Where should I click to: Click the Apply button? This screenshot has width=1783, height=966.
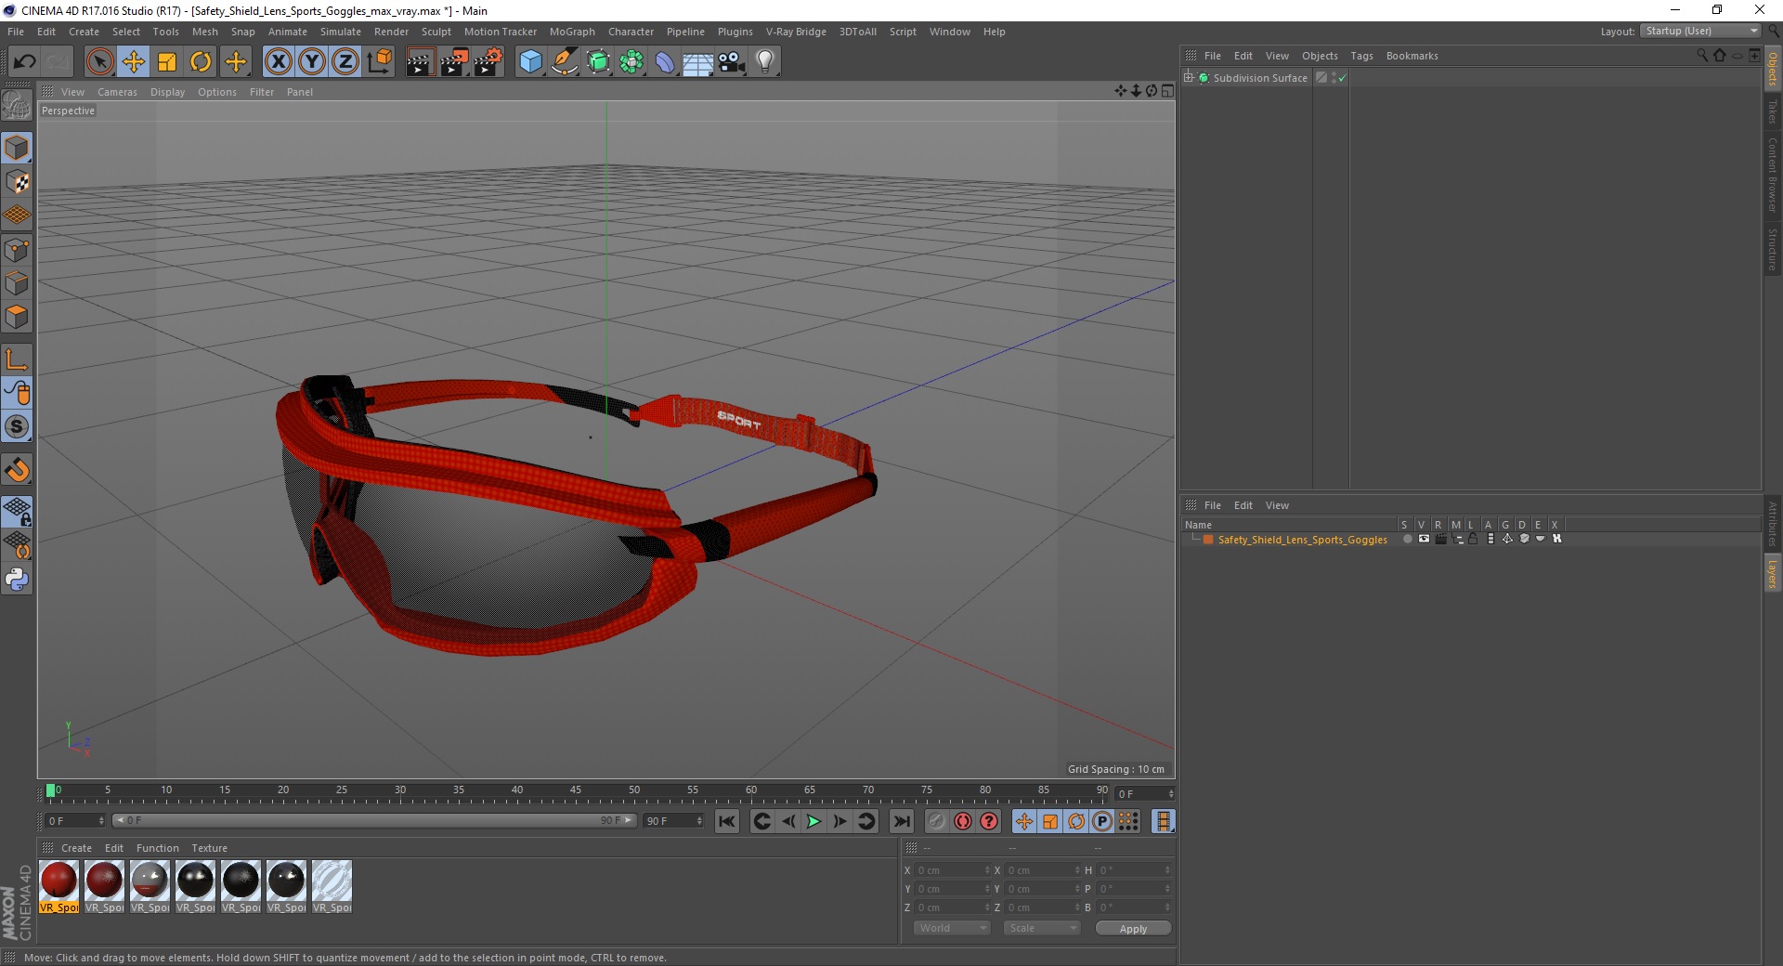[x=1133, y=929]
